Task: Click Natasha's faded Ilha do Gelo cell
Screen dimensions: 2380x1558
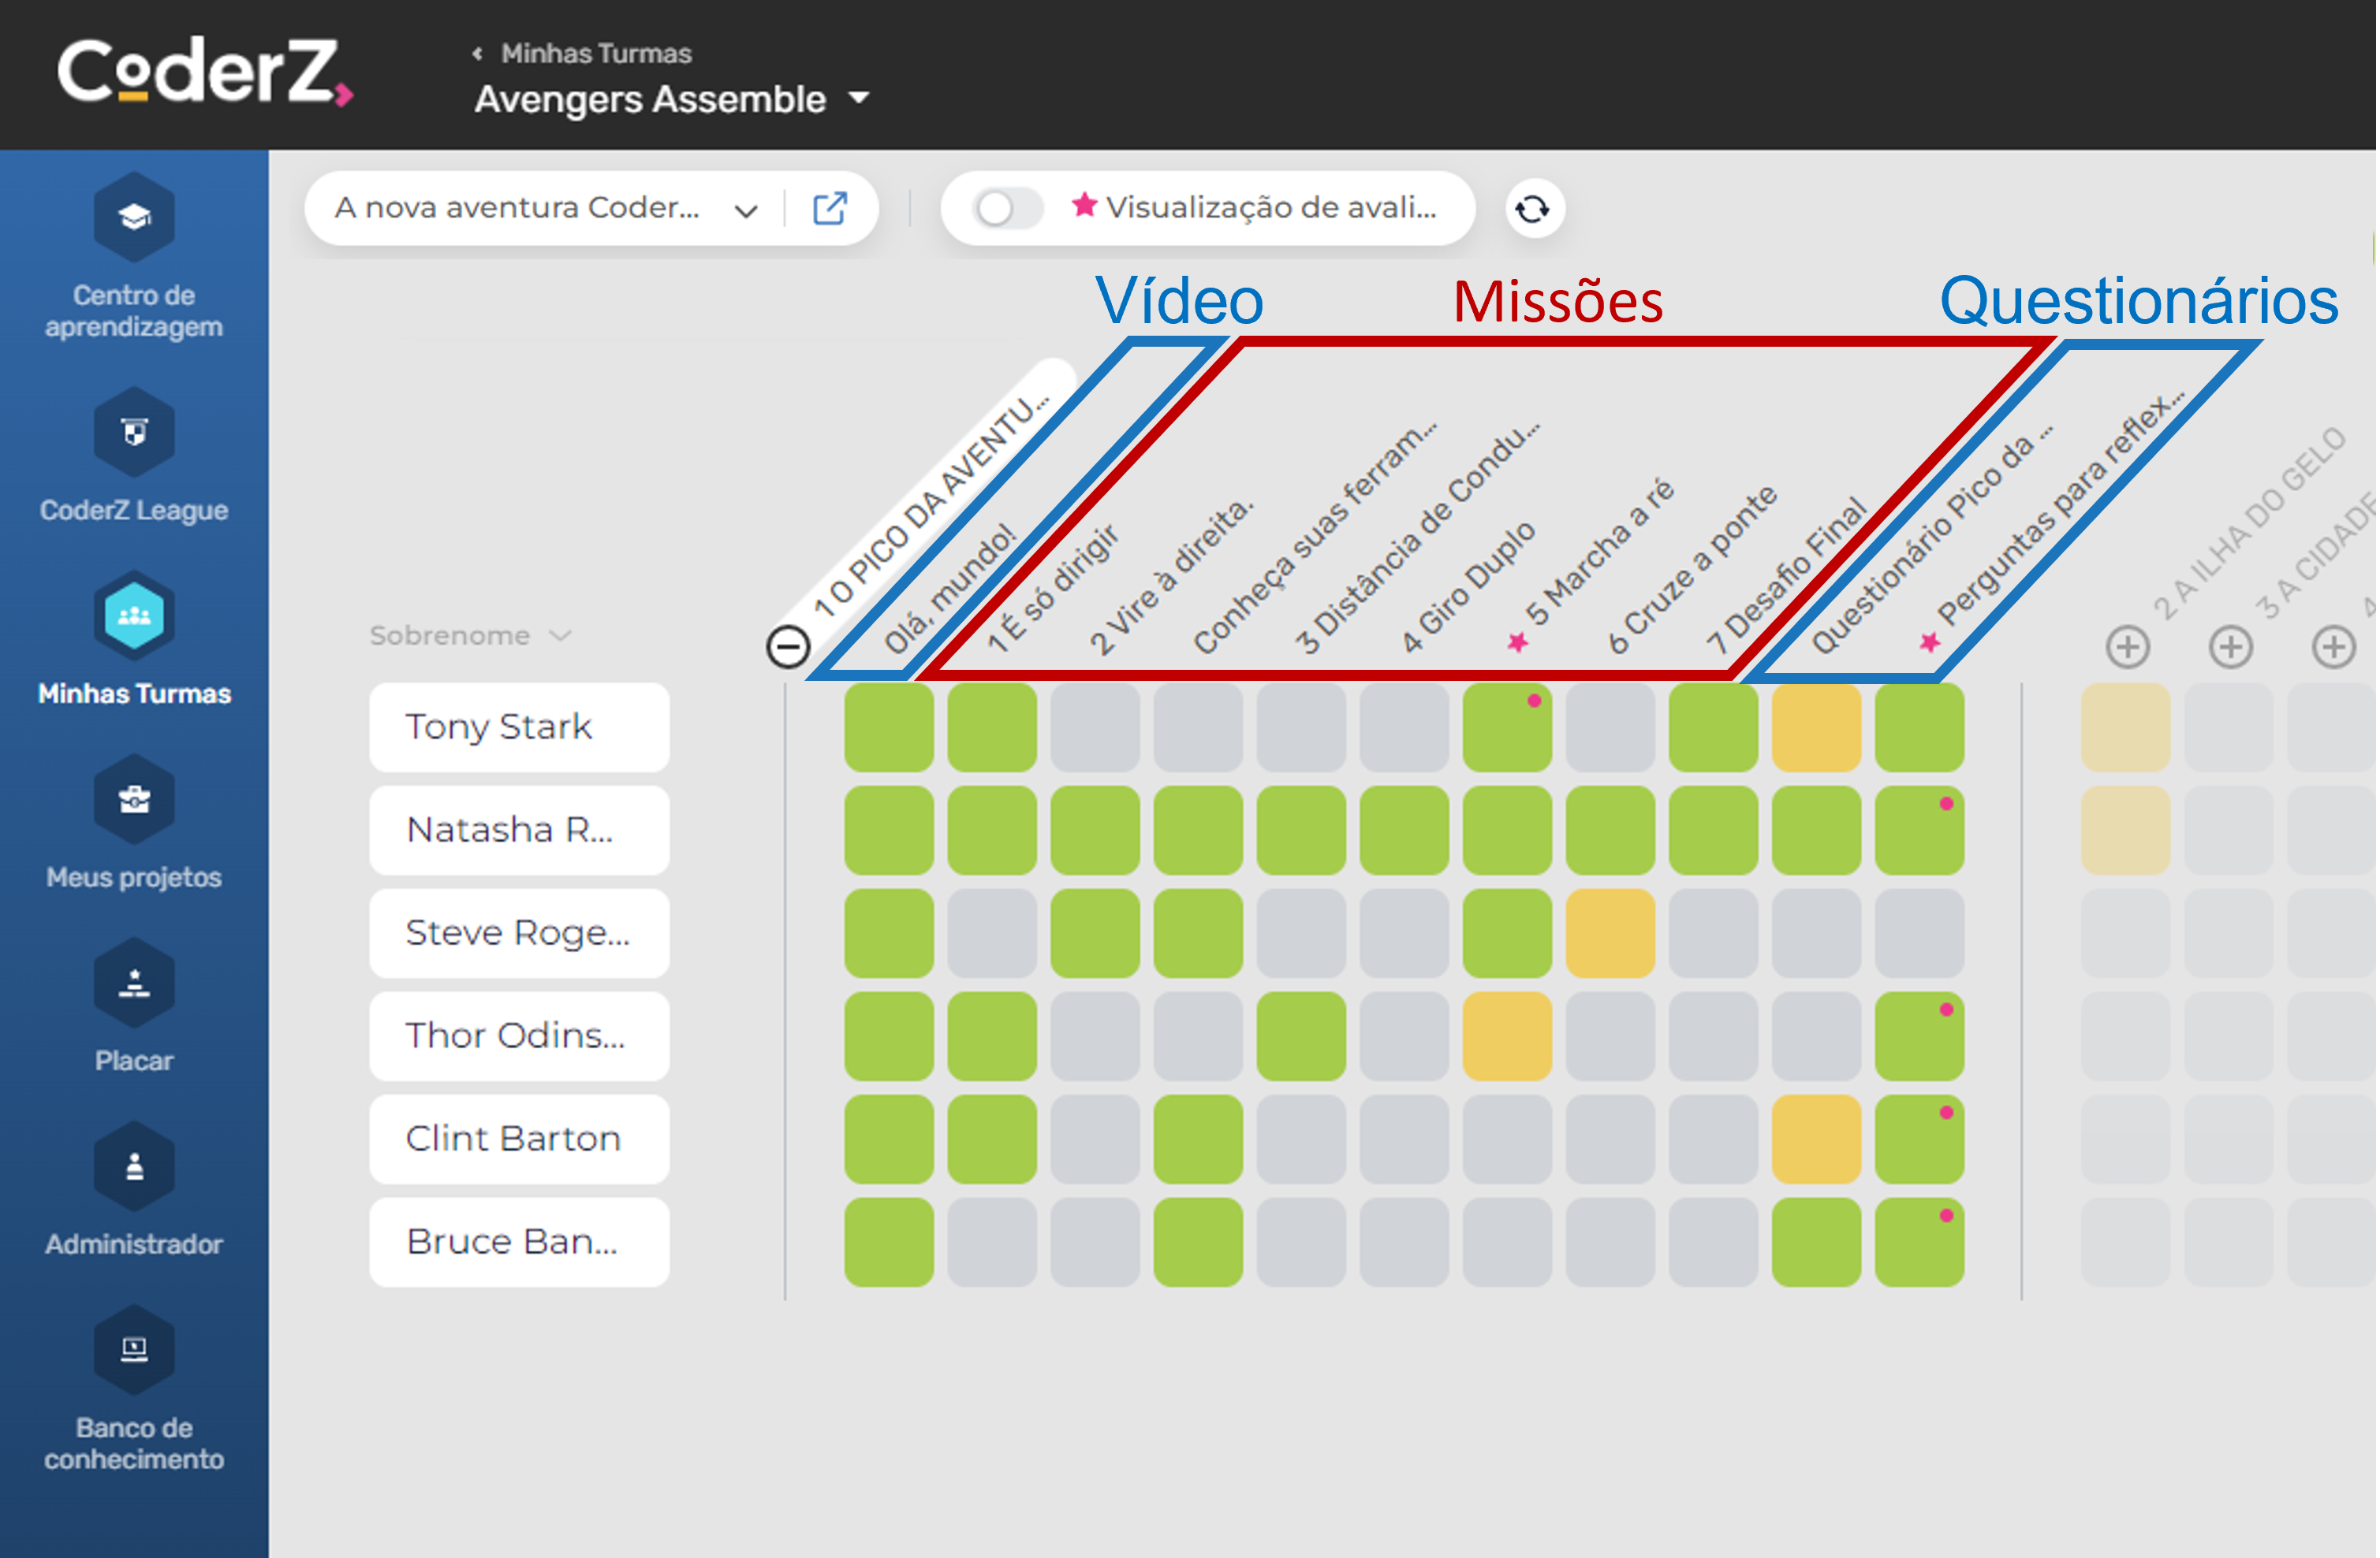Action: click(x=2126, y=831)
